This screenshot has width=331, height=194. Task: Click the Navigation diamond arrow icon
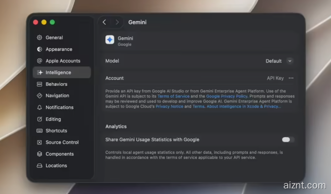(40, 95)
